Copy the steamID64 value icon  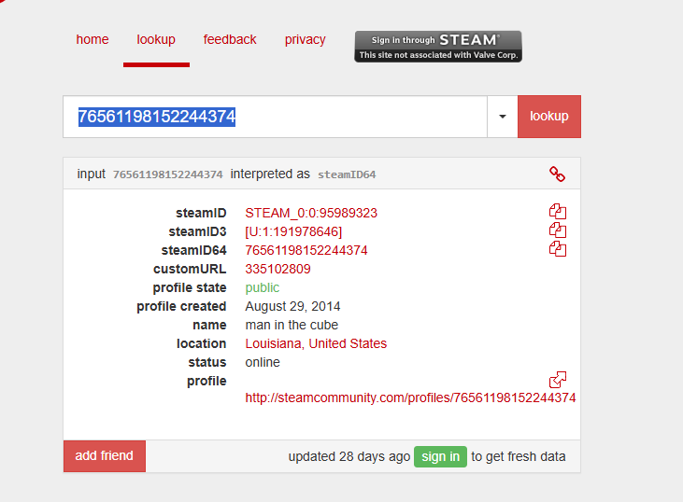coord(558,249)
